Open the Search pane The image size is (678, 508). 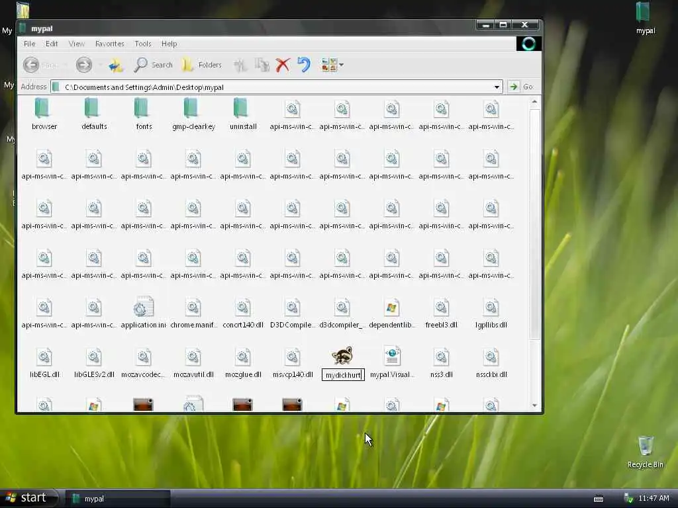coord(153,65)
